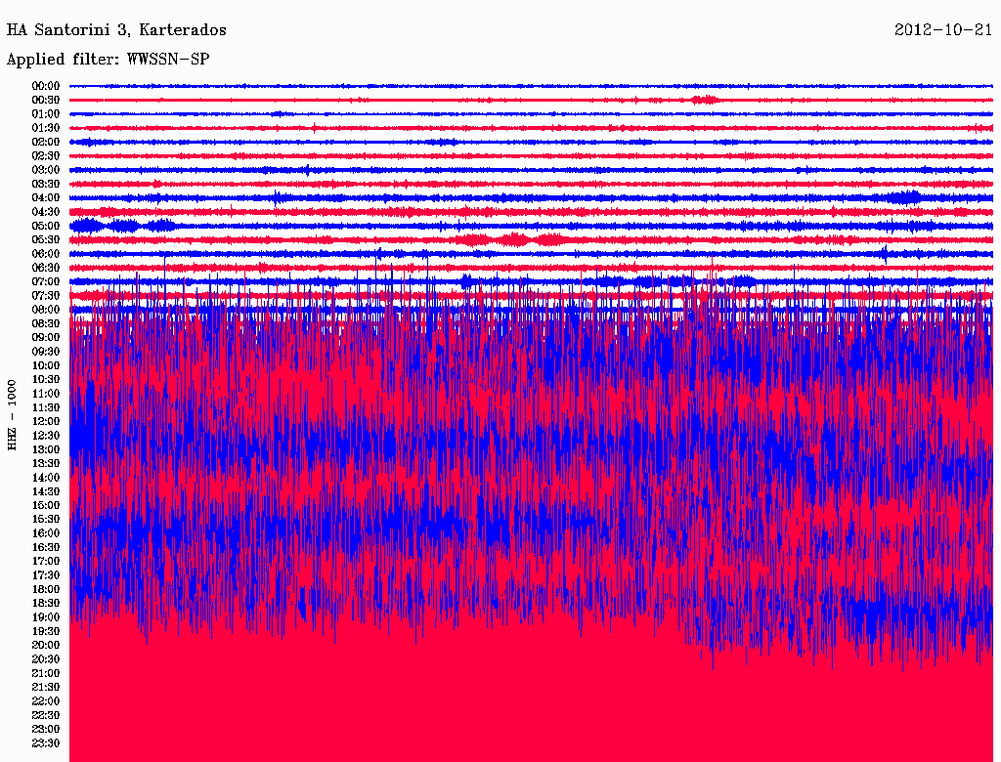
Task: Select the Applied filter: WWSSN-SP text
Action: pos(108,60)
